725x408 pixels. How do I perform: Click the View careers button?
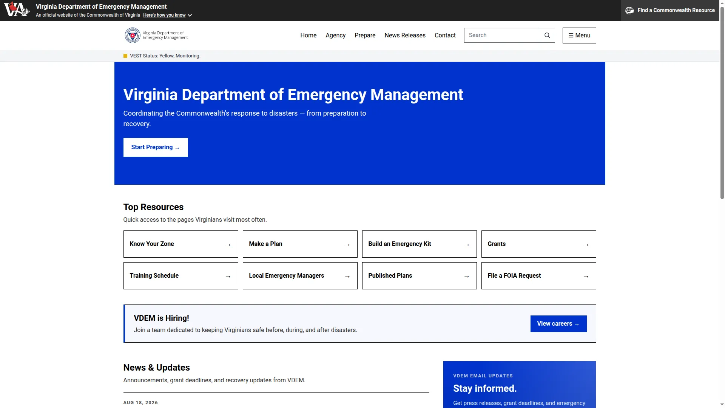point(558,324)
